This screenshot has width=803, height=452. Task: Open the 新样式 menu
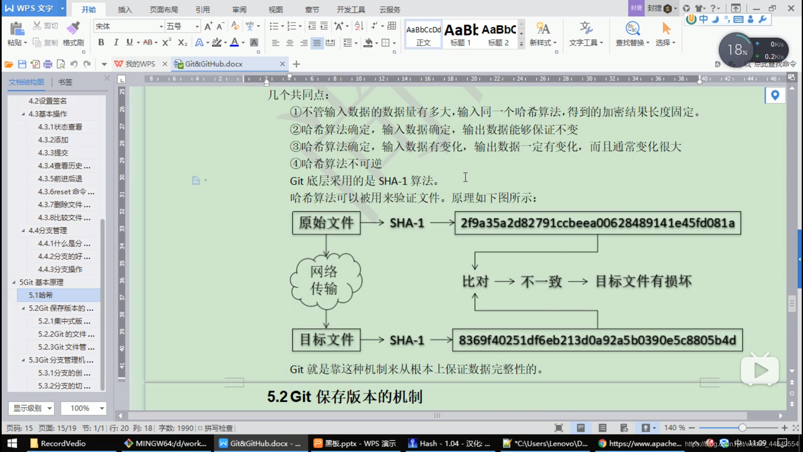[543, 34]
